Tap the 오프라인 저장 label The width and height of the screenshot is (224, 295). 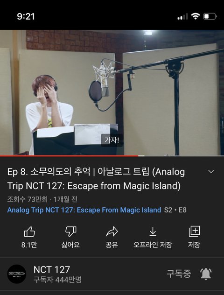point(153,245)
